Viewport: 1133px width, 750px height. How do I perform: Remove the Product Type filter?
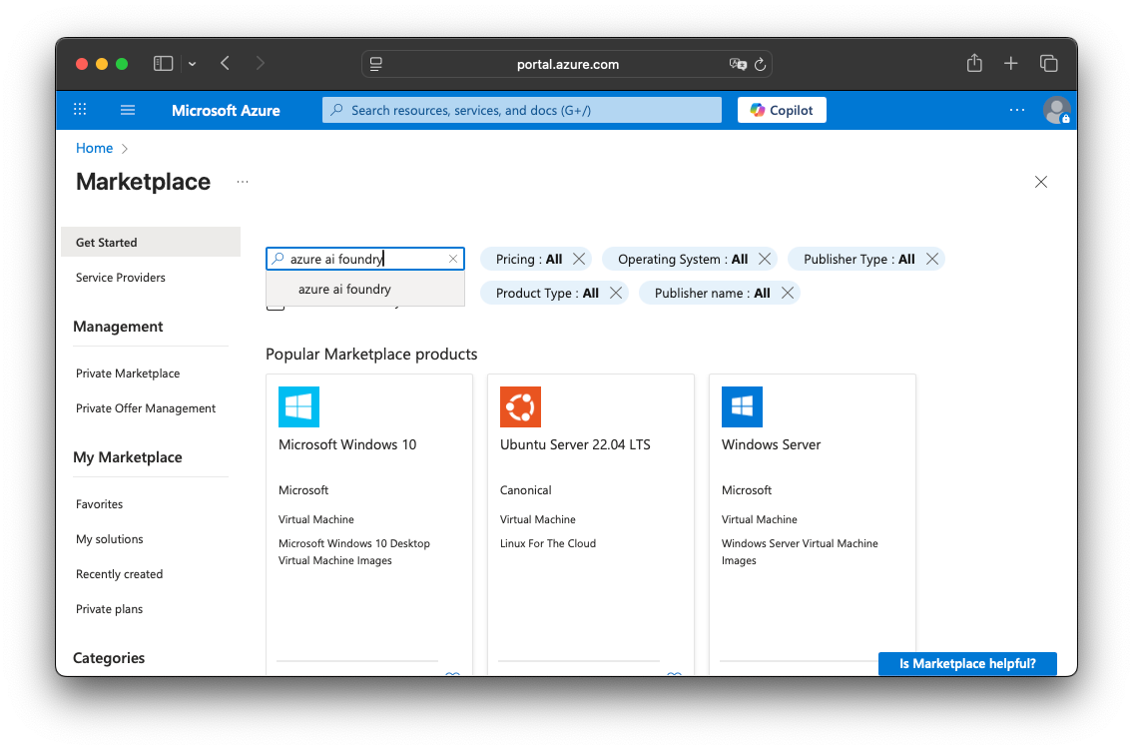616,293
